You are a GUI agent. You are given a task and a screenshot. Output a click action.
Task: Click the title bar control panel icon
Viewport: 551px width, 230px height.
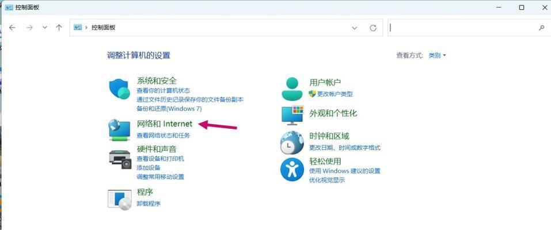click(9, 7)
